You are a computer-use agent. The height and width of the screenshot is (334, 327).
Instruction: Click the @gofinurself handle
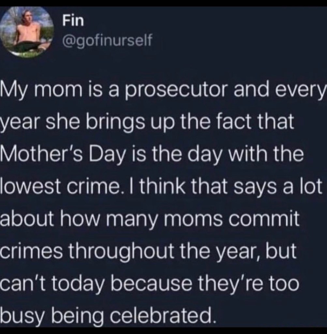click(108, 41)
